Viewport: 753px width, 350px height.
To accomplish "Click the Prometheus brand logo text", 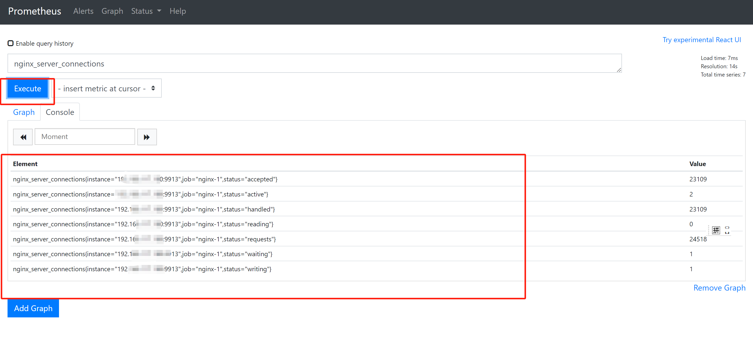I will coord(34,11).
